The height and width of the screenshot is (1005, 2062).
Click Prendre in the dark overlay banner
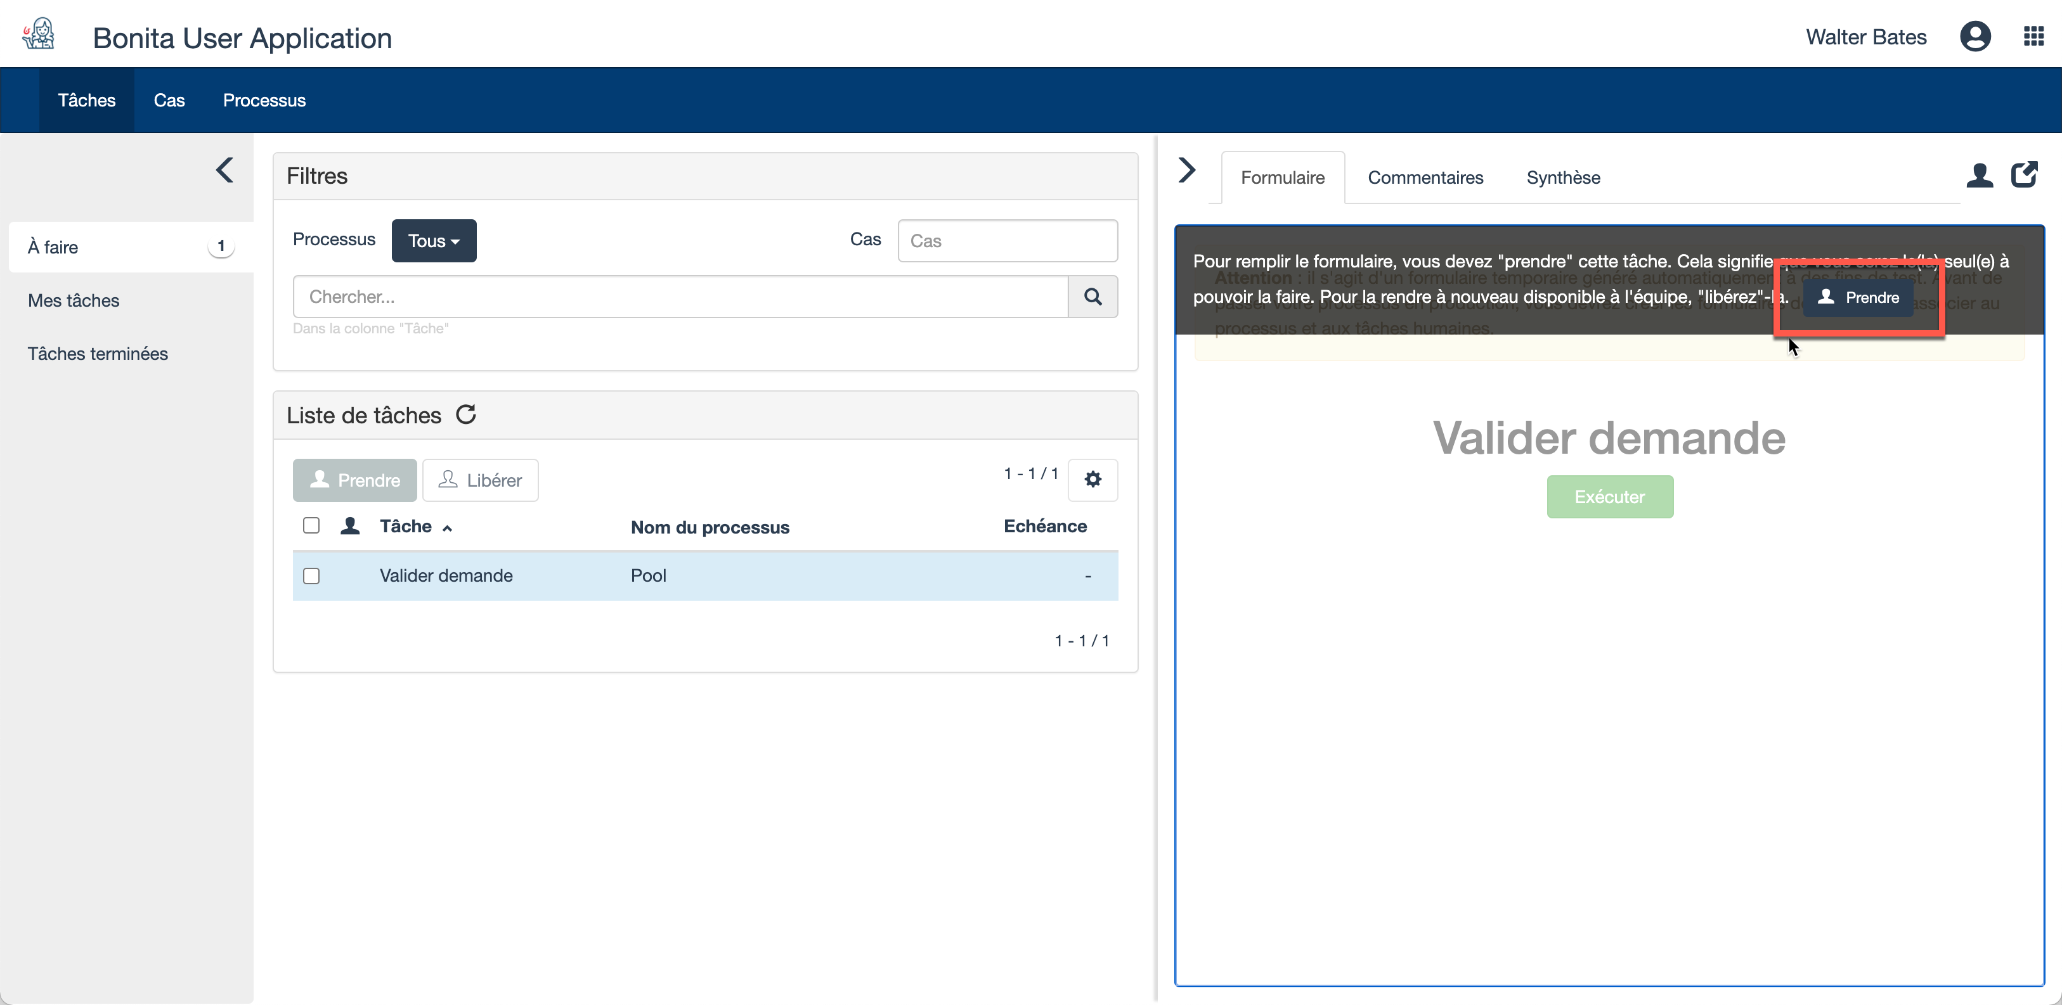pyautogui.click(x=1858, y=297)
